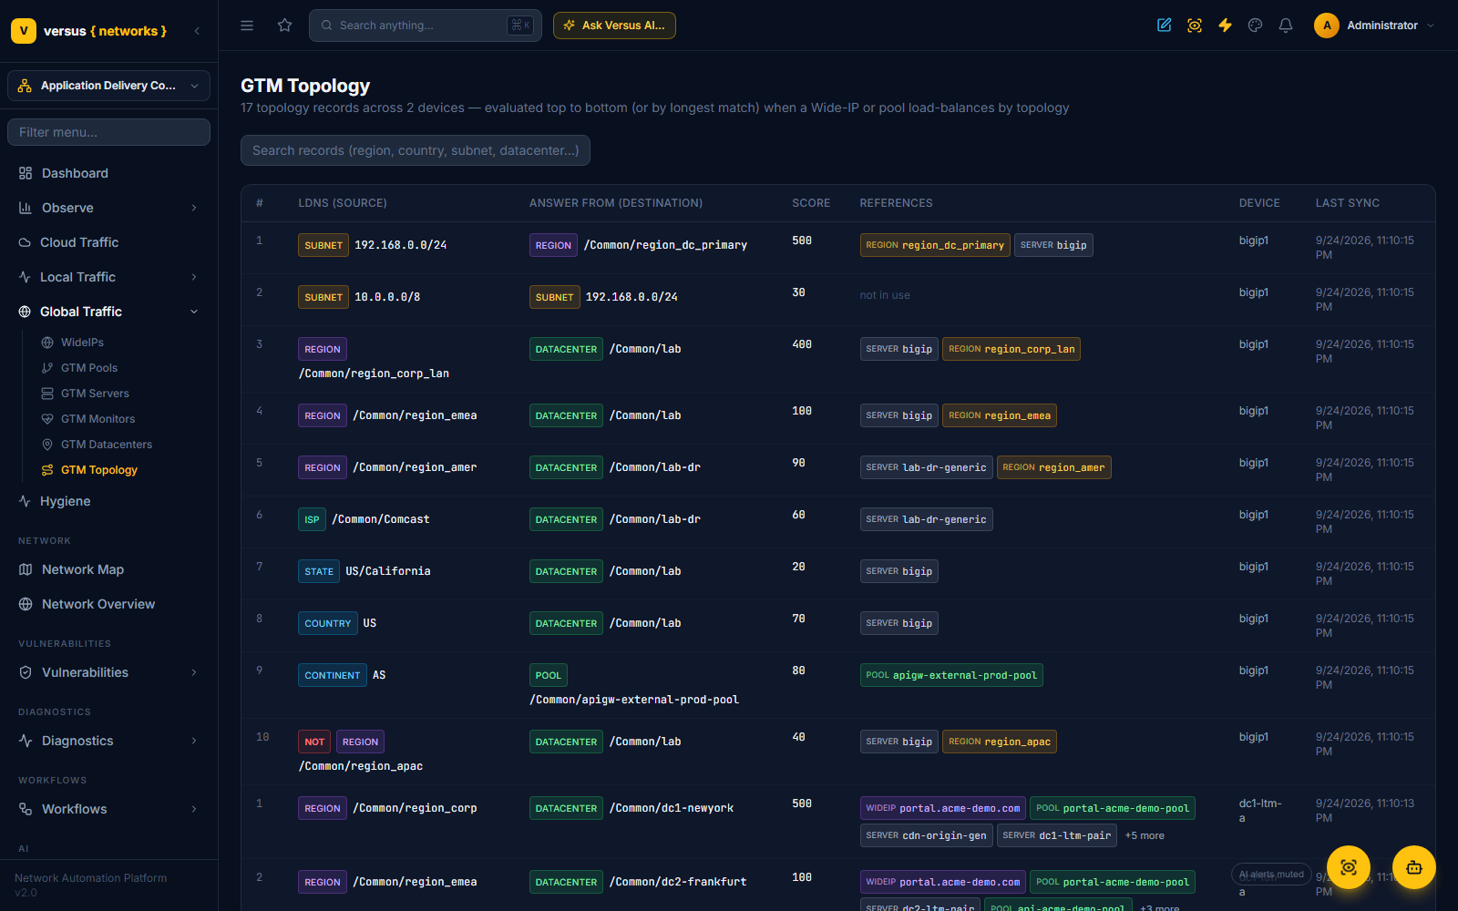Expand the Observe menu section
This screenshot has width=1458, height=911.
[108, 208]
